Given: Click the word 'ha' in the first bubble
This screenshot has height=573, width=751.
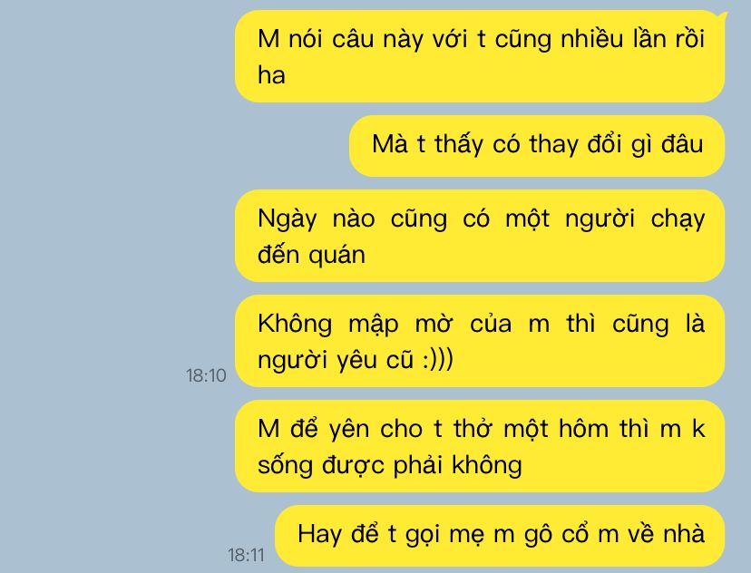Looking at the screenshot, I should pyautogui.click(x=271, y=75).
